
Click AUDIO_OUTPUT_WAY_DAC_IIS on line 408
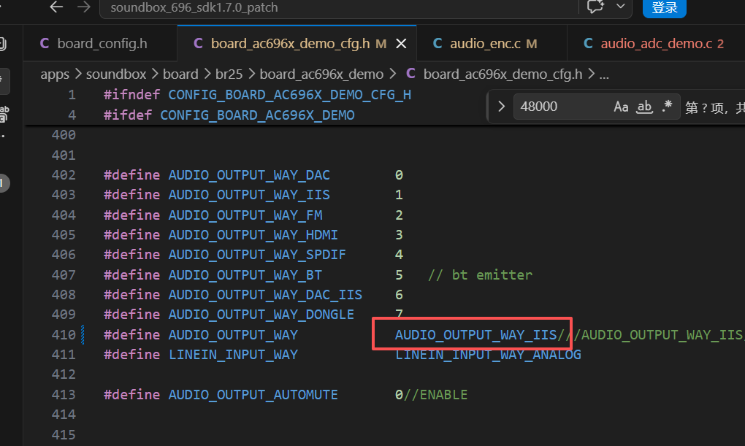tap(265, 295)
